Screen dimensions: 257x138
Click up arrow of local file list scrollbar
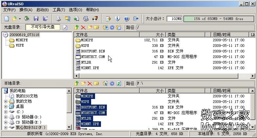click(252, 90)
